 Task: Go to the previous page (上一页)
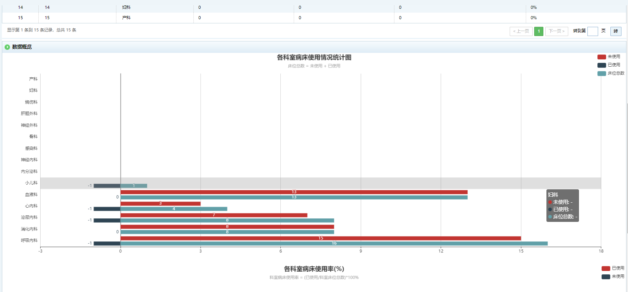(x=521, y=31)
